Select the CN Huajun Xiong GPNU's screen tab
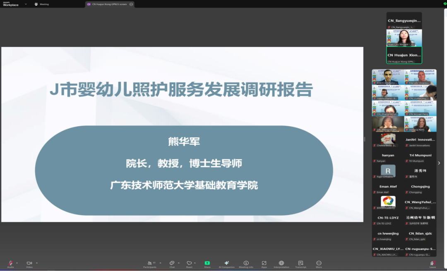Viewport: 447px width, 271px height. 108,4
